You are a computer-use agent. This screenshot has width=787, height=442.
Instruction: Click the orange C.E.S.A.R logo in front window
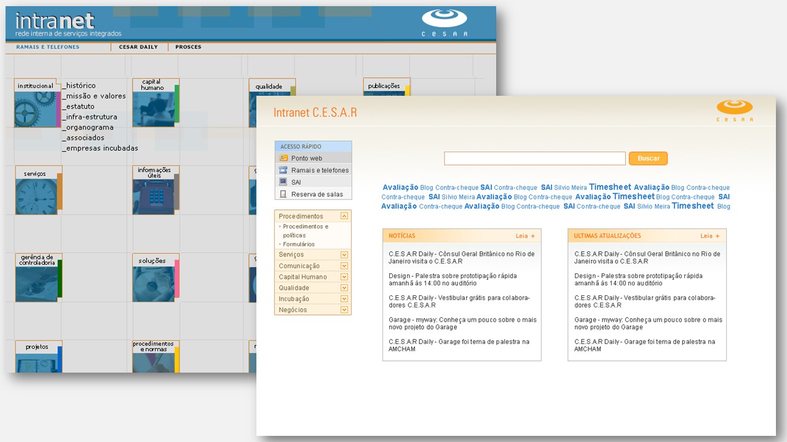735,110
